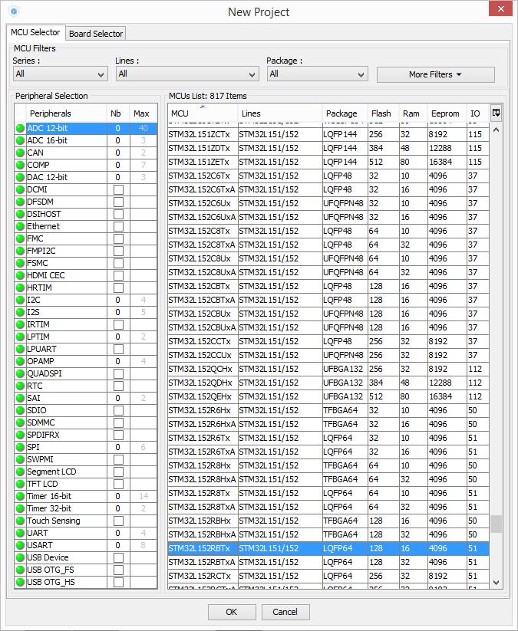Tick the USB OTG_FS checkbox
The image size is (518, 631).
pos(118,570)
